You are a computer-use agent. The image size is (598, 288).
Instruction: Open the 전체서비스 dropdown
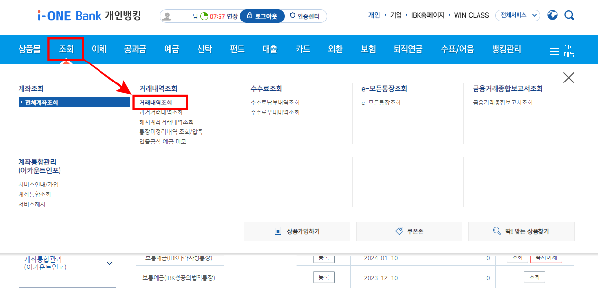[x=518, y=15]
